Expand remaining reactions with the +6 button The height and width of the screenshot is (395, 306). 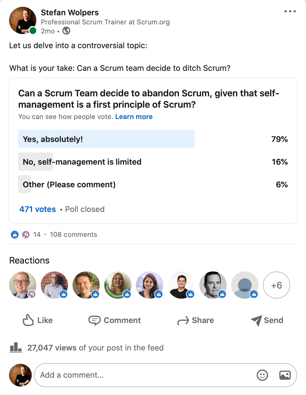pyautogui.click(x=276, y=285)
